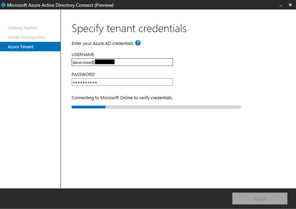Click the PASSWORD label

[83, 74]
